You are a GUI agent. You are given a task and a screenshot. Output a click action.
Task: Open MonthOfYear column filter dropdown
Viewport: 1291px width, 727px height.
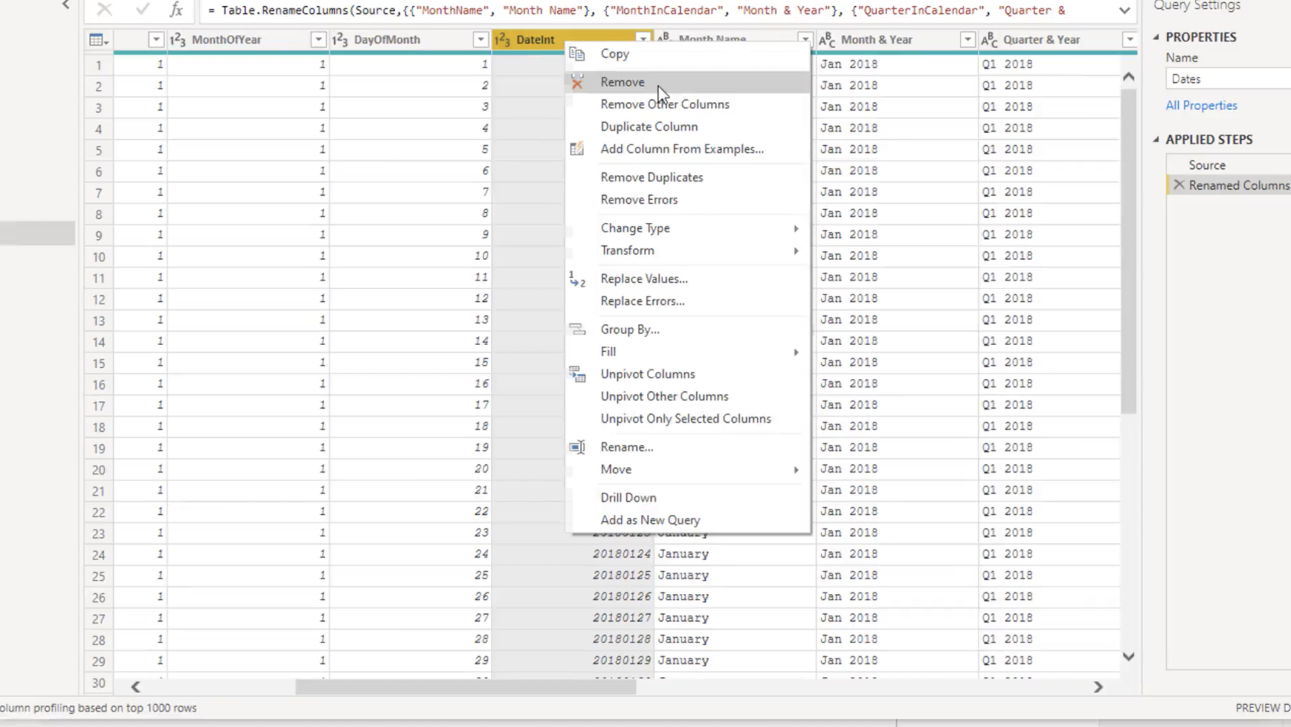[x=318, y=40]
